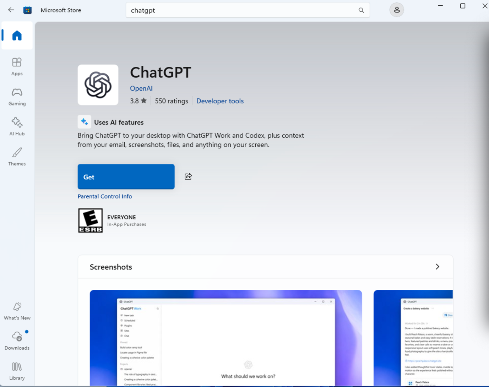Open What's New in the sidebar

pyautogui.click(x=17, y=311)
